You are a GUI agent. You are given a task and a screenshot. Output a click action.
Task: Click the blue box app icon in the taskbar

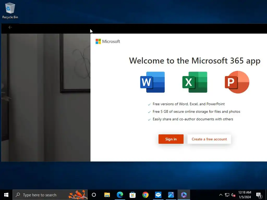(x=158, y=195)
